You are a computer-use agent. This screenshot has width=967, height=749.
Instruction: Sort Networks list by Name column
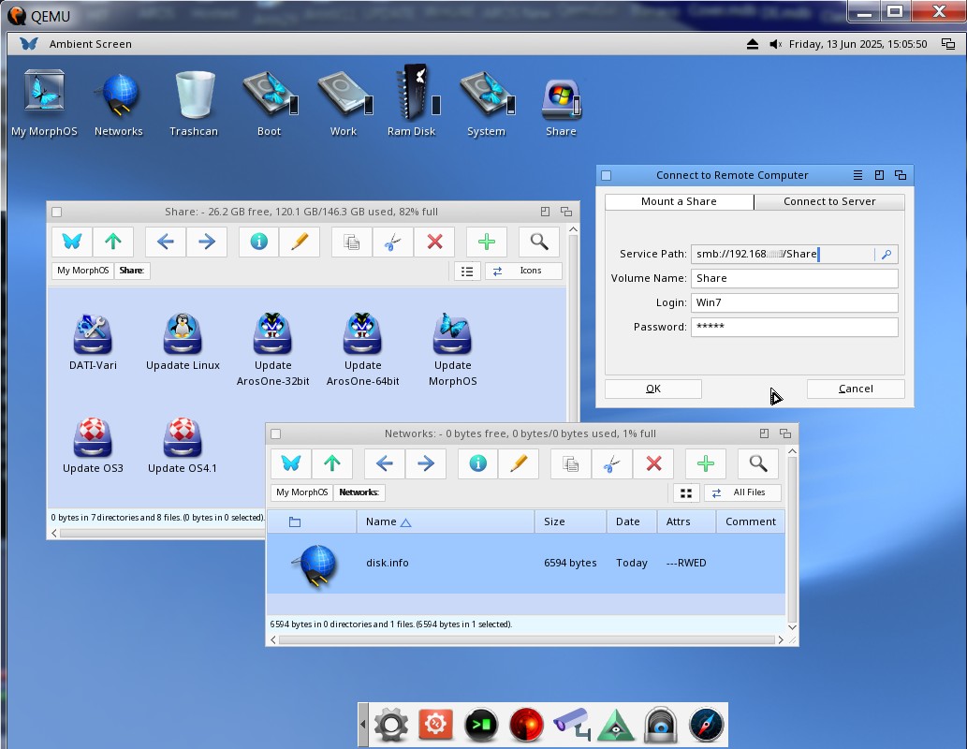[x=446, y=521]
